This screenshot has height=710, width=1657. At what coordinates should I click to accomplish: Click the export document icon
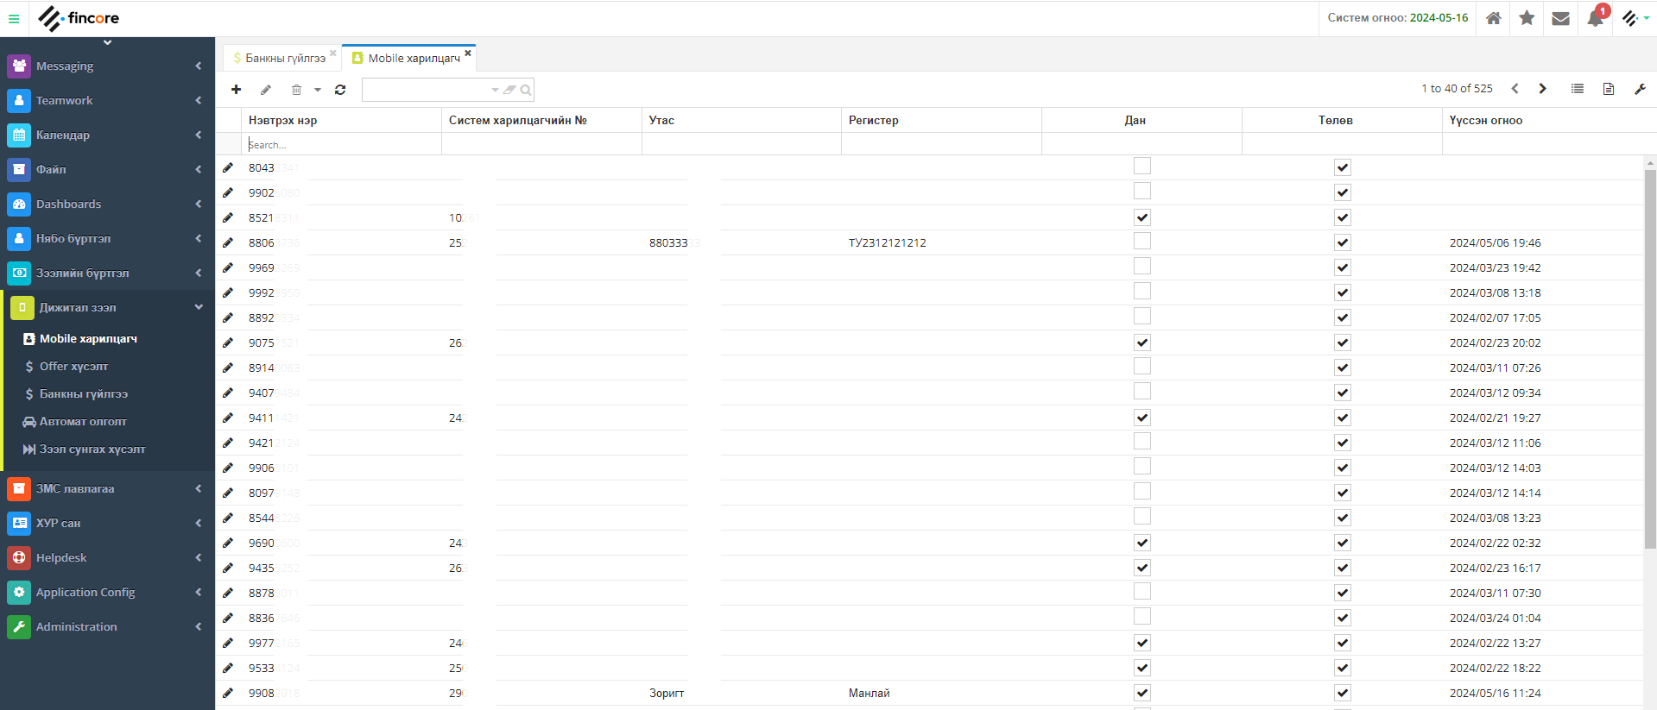(1609, 89)
